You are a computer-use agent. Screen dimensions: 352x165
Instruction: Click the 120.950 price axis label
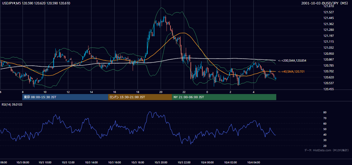click(329, 54)
